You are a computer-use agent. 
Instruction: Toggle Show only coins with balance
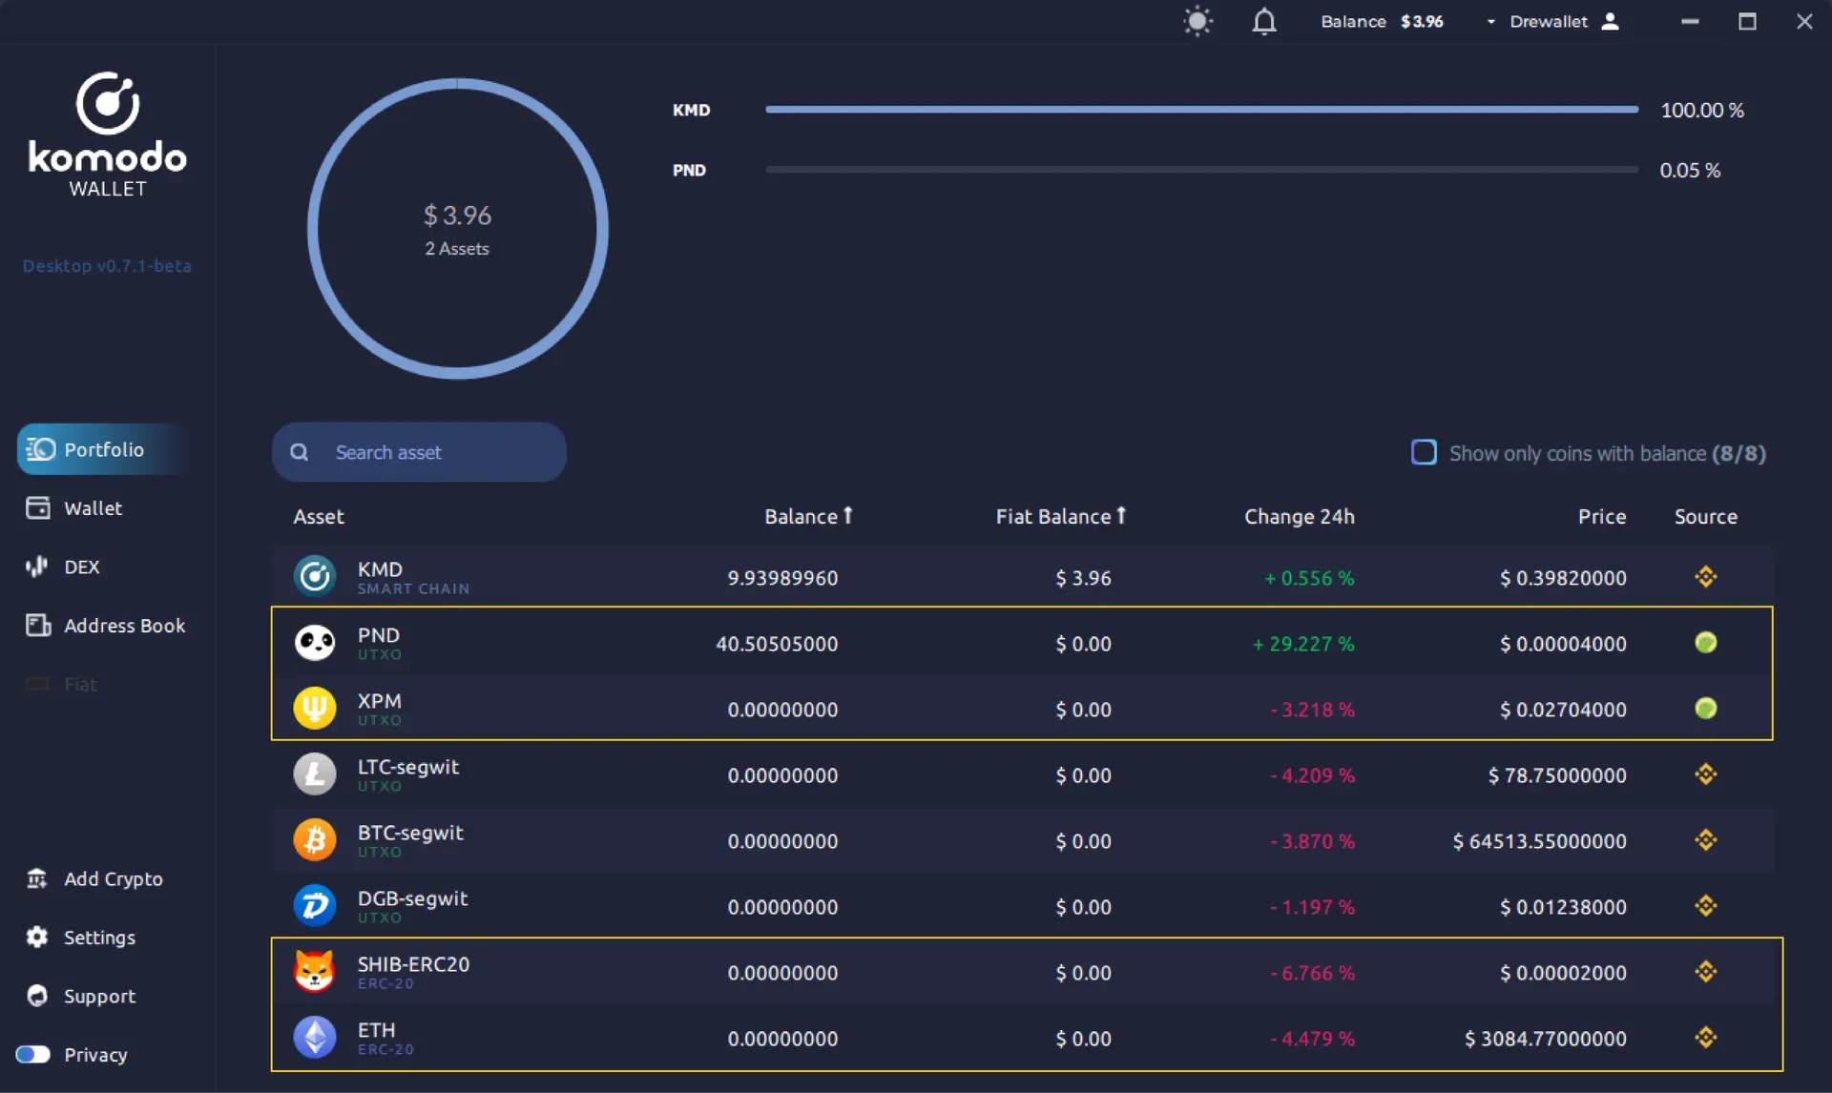1424,453
